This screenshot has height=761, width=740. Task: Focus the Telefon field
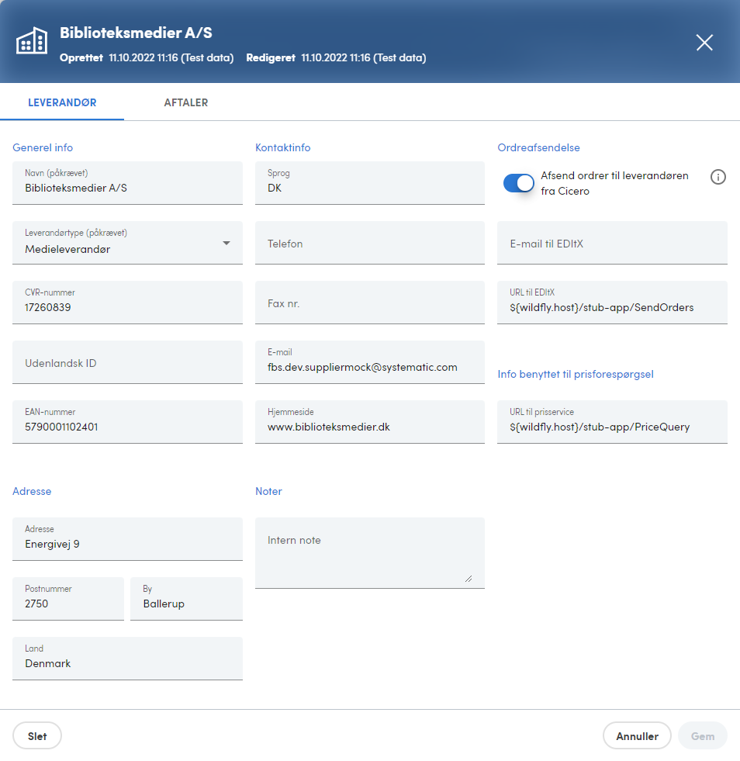click(x=370, y=243)
